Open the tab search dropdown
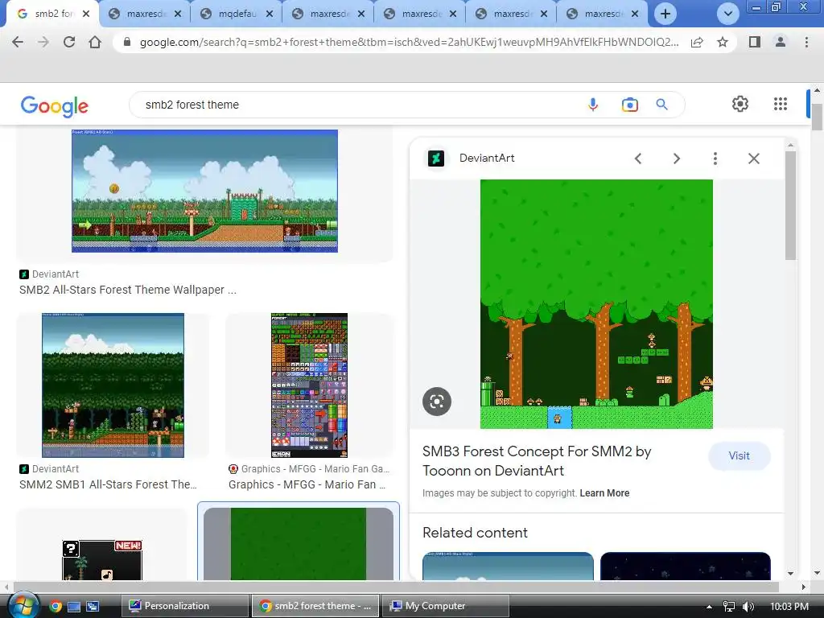 [x=727, y=14]
